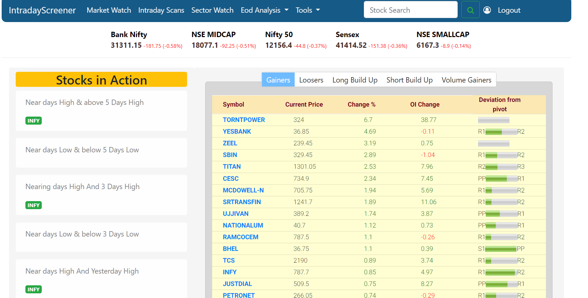This screenshot has height=298, width=588.
Task: Open the TCS stock link
Action: (x=229, y=260)
